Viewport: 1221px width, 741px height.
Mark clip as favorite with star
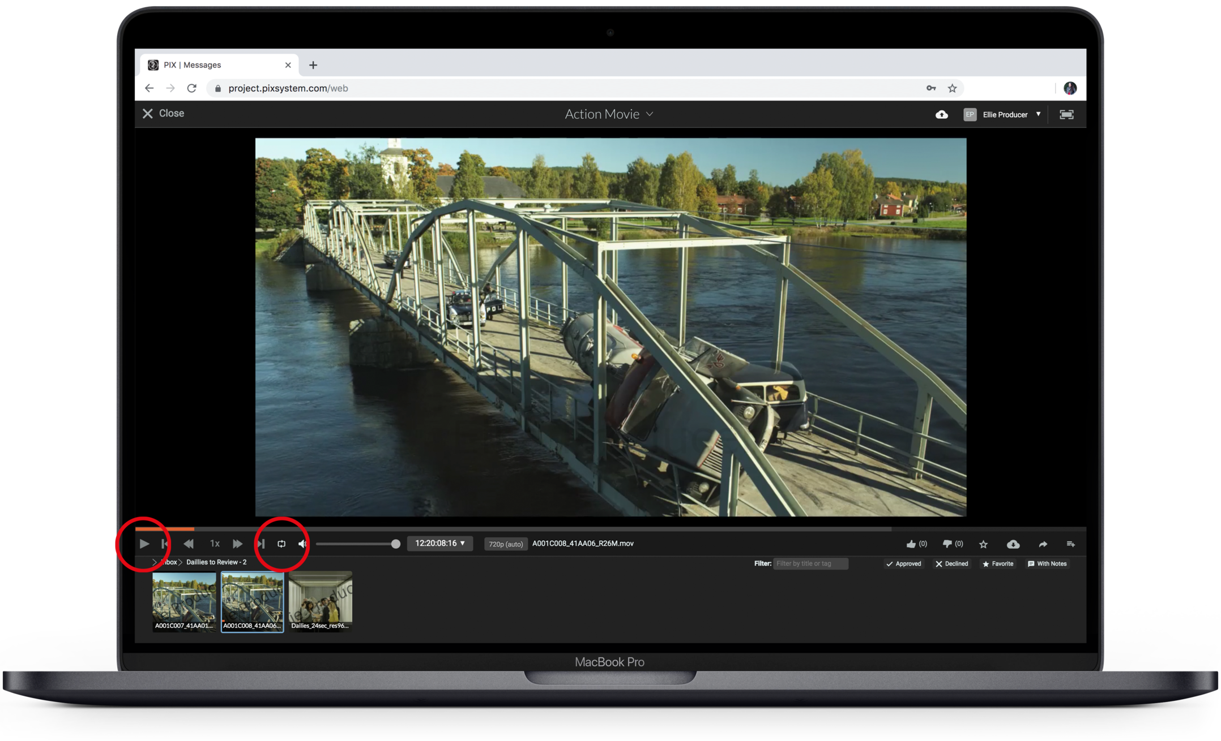coord(983,544)
